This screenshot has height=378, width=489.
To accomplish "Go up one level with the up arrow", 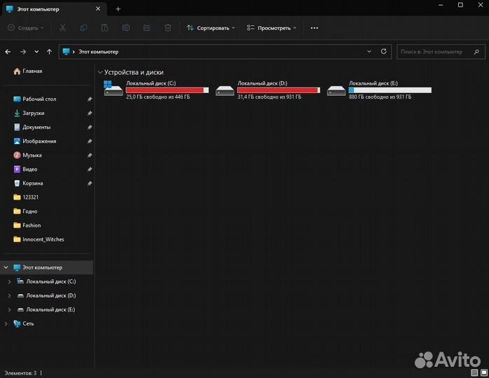I will tap(49, 52).
